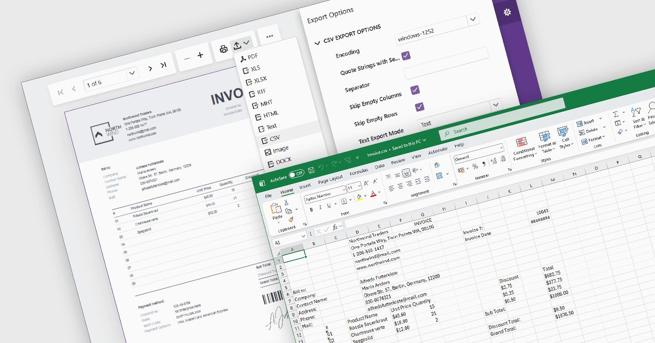Open the settings gear in purple sidebar
The width and height of the screenshot is (655, 343).
click(507, 12)
